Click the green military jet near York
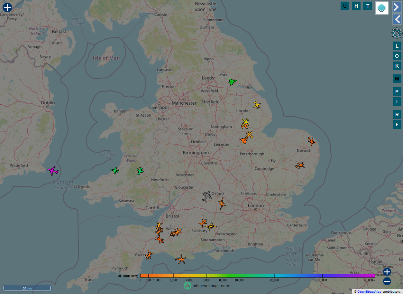The width and height of the screenshot is (403, 294). (232, 82)
